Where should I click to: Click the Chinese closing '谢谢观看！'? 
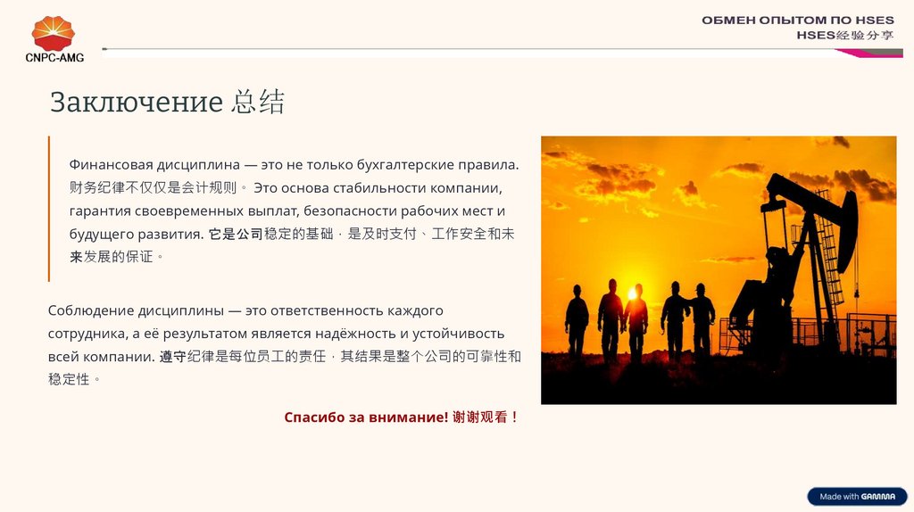(485, 417)
